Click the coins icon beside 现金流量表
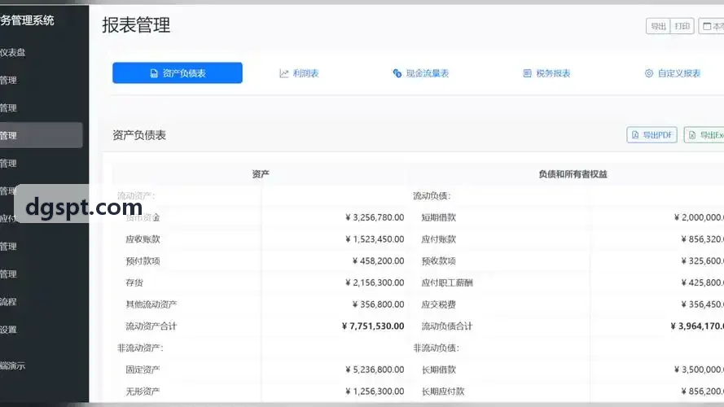The image size is (724, 407). (x=397, y=73)
